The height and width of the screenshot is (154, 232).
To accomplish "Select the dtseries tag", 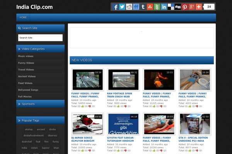I will (x=52, y=136).
